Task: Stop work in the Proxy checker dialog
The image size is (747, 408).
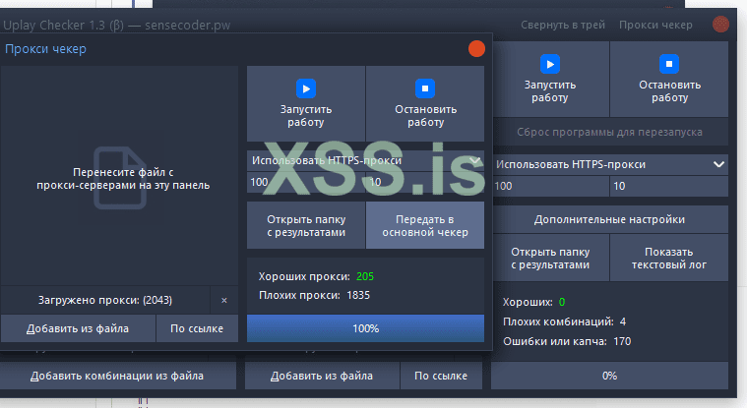Action: click(x=425, y=103)
